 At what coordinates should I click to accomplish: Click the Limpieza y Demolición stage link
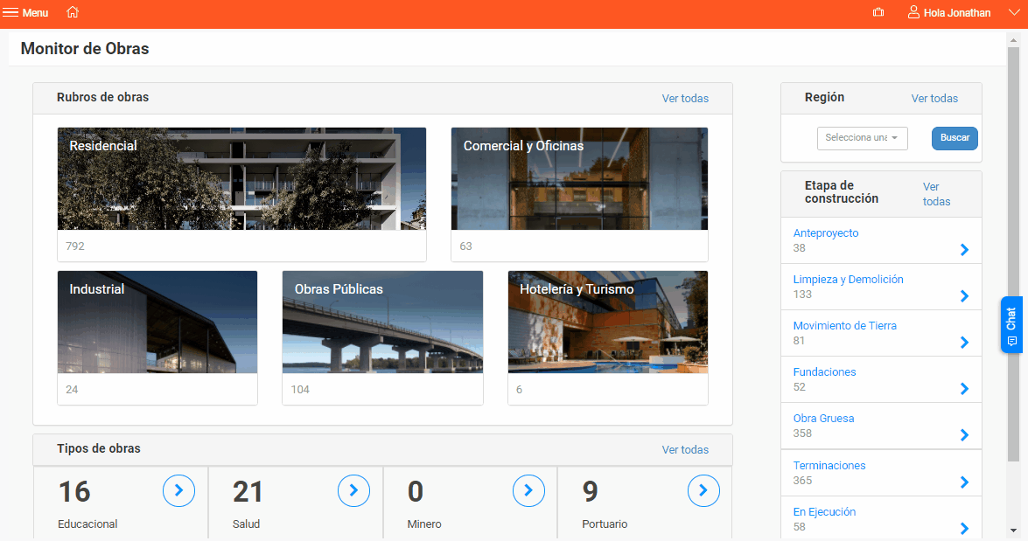849,280
